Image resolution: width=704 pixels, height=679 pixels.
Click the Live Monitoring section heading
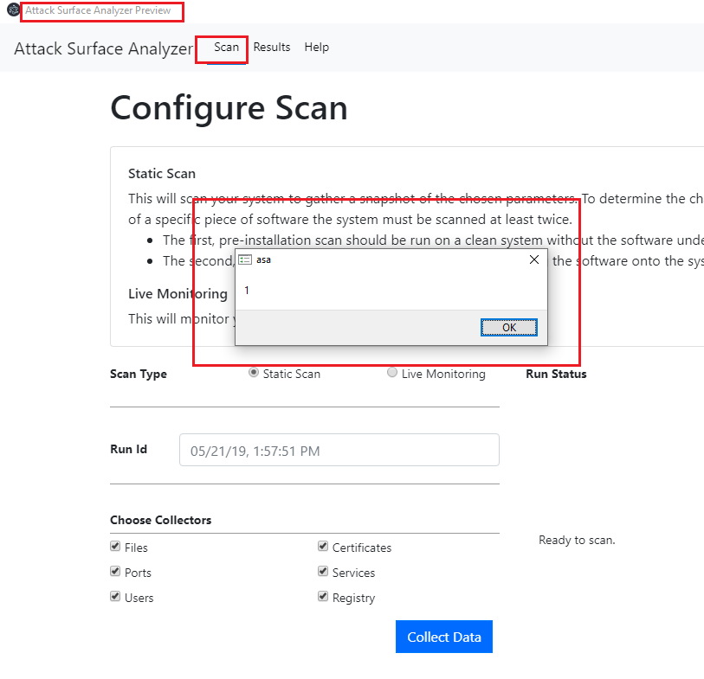point(178,294)
